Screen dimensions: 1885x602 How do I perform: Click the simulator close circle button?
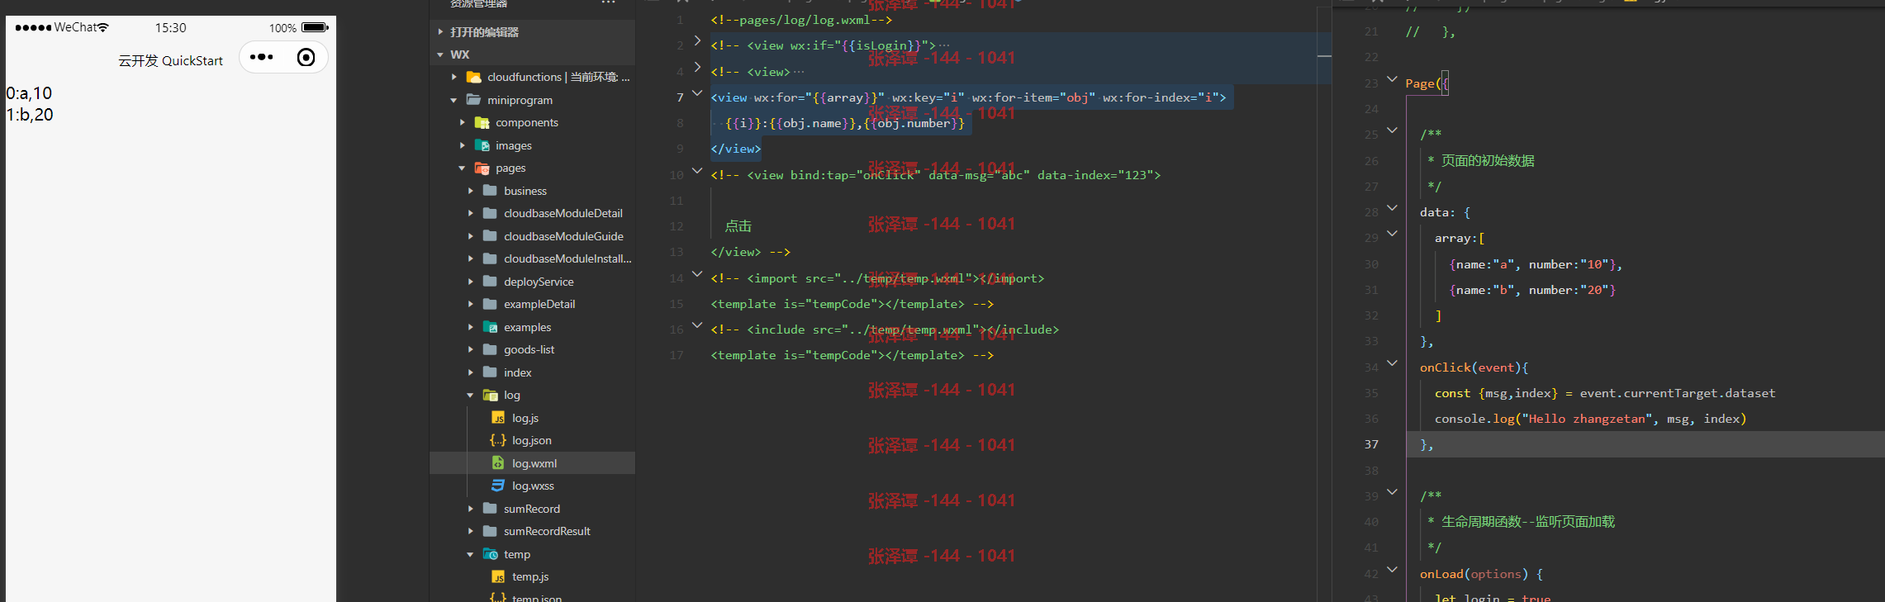tap(306, 57)
